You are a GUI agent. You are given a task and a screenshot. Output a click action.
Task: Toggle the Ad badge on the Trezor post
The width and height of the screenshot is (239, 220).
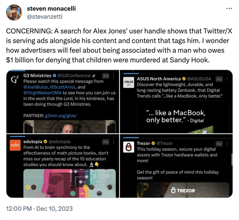[x=219, y=144]
